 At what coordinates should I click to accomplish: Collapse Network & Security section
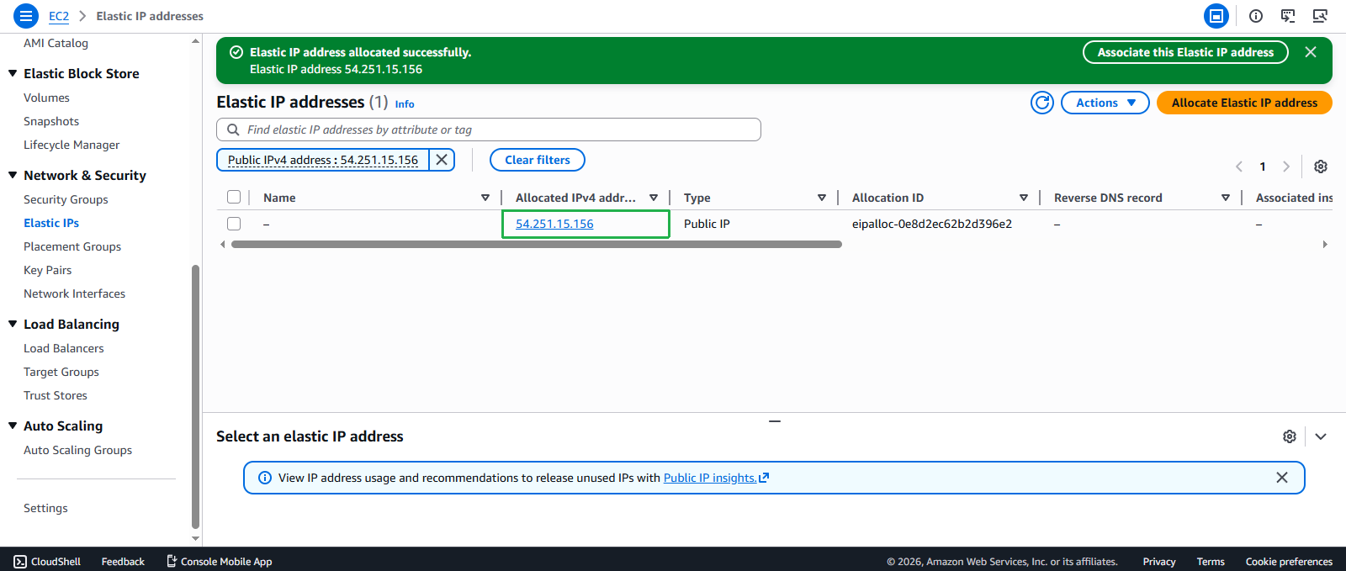tap(13, 175)
